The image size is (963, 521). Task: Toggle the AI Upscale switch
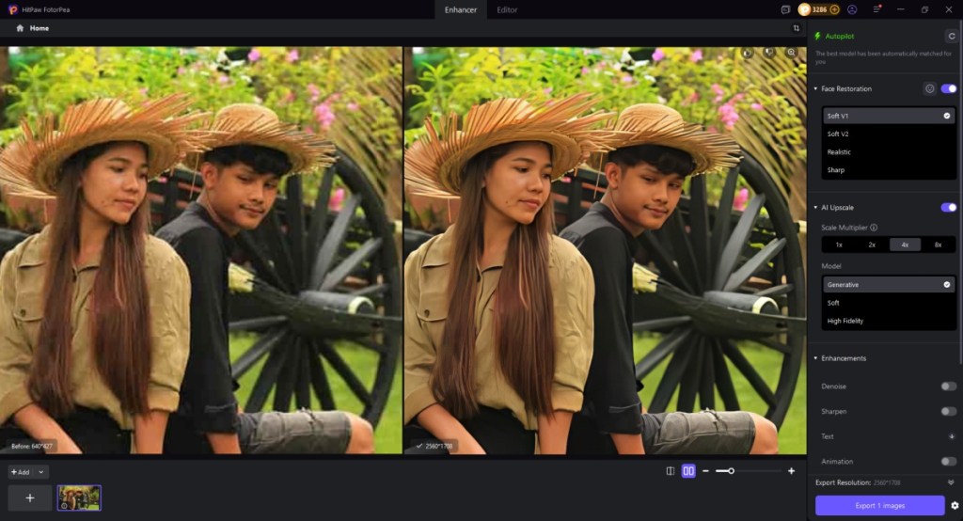point(948,208)
